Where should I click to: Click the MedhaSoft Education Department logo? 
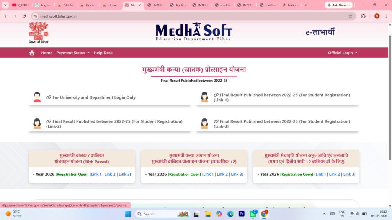[x=194, y=32]
